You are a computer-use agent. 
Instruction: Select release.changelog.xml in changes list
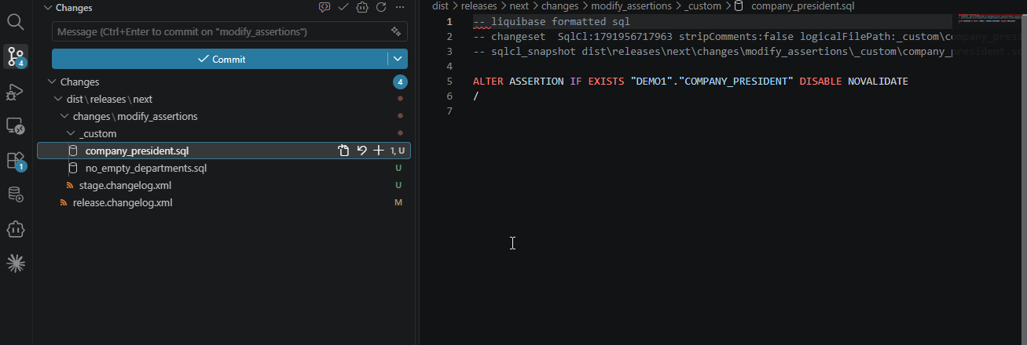(122, 202)
